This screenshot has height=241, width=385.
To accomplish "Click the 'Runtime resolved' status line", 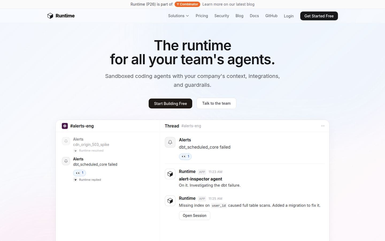I will coord(91,150).
